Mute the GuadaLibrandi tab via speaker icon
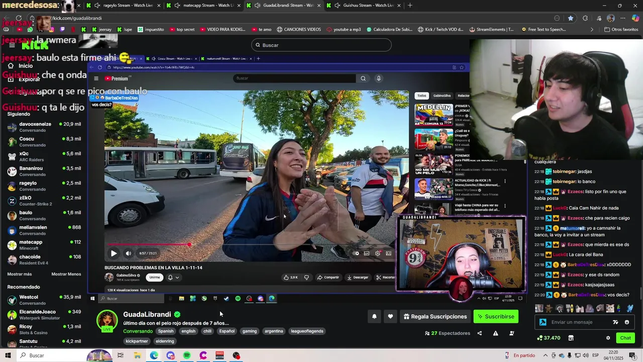Image resolution: width=643 pixels, height=362 pixels. 257,6
